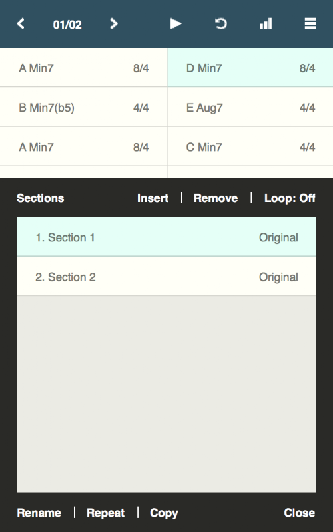Open the bar chart mixer icon
This screenshot has width=333, height=532.
266,24
